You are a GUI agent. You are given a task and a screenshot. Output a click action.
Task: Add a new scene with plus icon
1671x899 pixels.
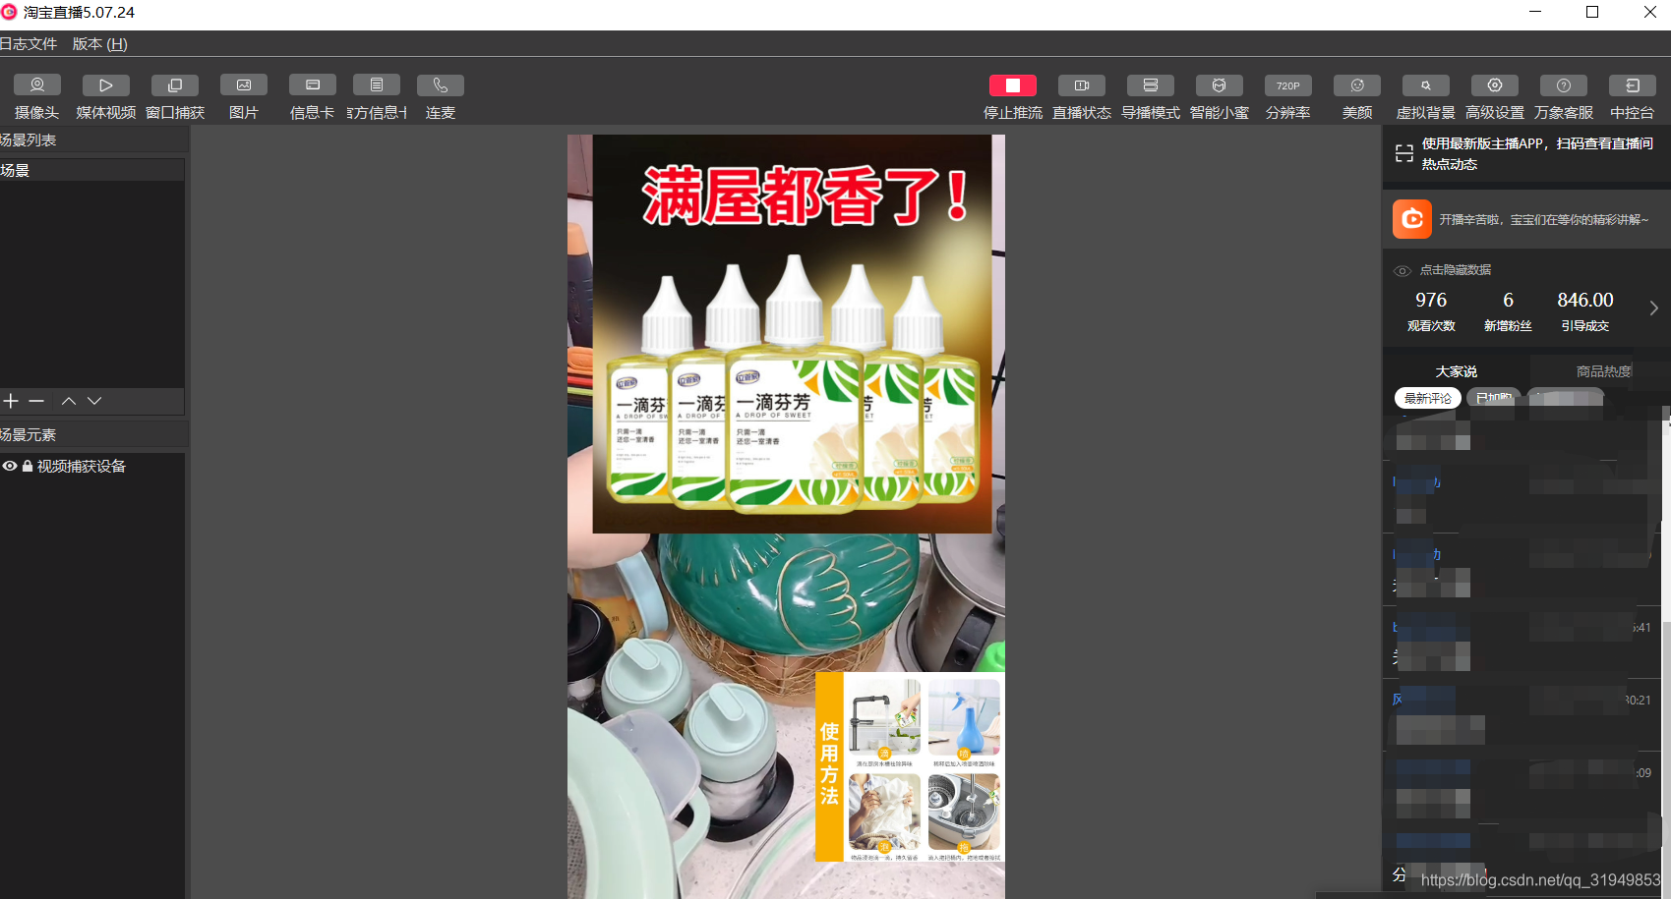tap(11, 401)
